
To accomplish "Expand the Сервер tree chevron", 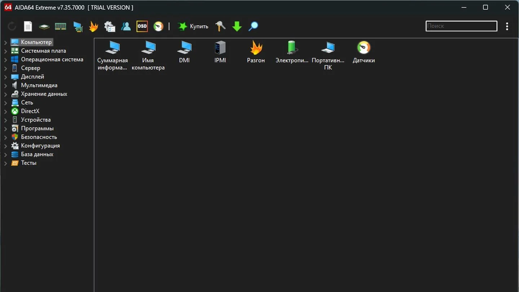I will 5,68.
